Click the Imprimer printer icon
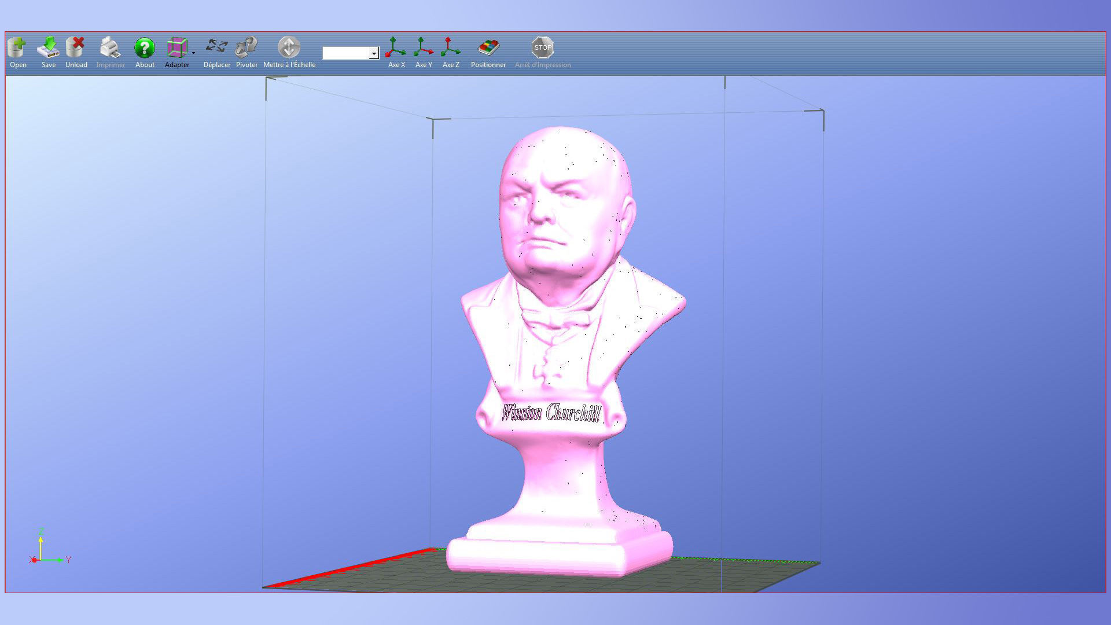 (x=110, y=47)
